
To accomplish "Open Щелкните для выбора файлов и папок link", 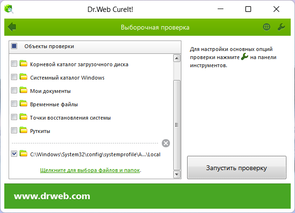I will click(x=90, y=170).
